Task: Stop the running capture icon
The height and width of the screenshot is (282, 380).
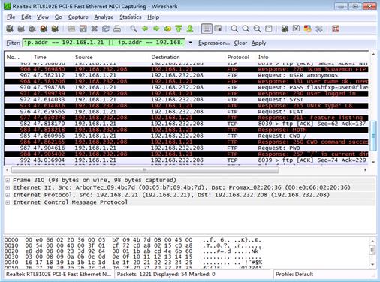Action: pos(44,28)
